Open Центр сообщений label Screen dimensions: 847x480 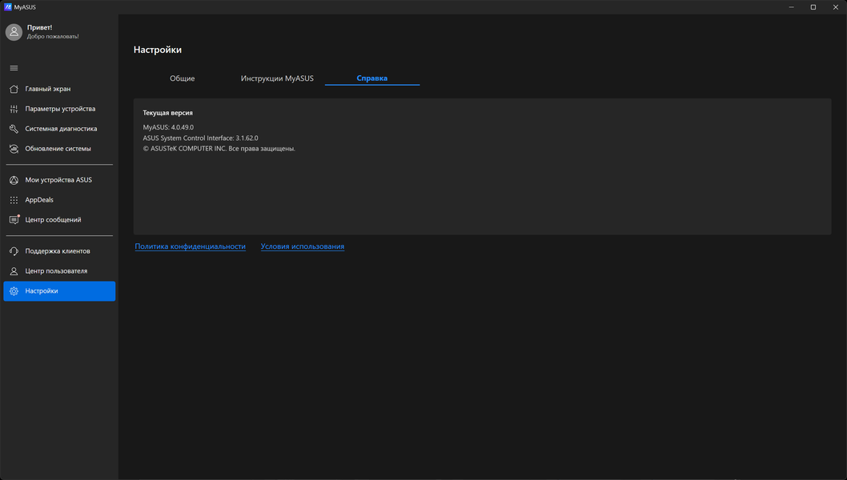[53, 220]
